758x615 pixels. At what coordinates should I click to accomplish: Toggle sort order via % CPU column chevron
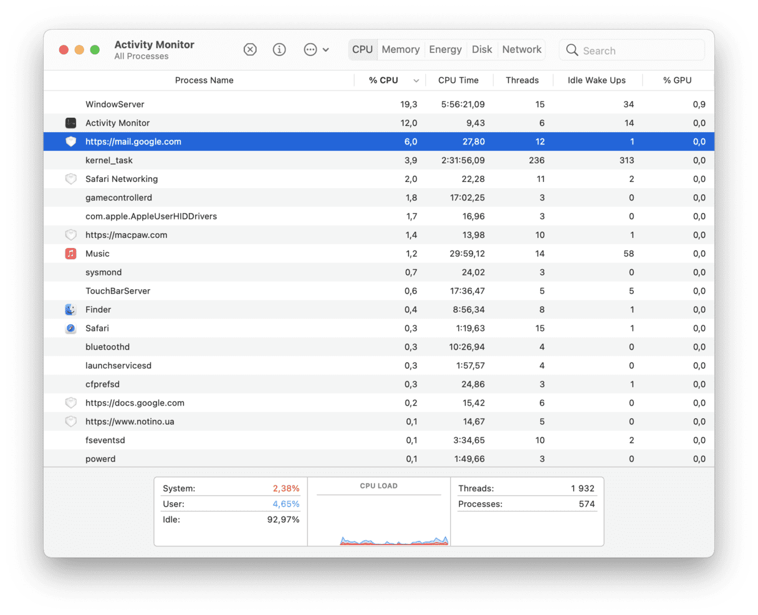coord(416,80)
